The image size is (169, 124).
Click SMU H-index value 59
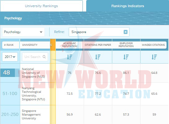pyautogui.click(x=154, y=114)
